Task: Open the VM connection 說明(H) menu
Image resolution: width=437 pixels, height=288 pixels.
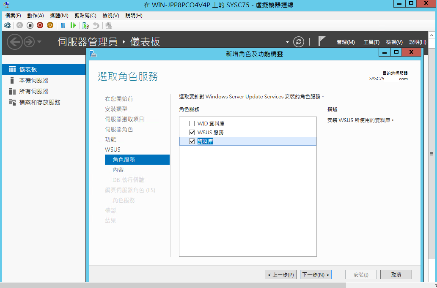Action: click(x=134, y=16)
